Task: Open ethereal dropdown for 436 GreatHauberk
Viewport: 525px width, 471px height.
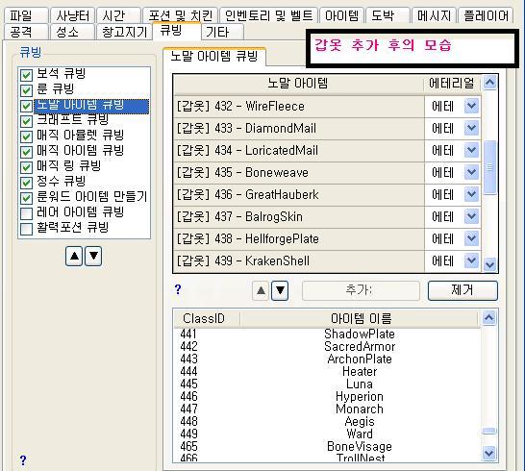Action: (471, 194)
